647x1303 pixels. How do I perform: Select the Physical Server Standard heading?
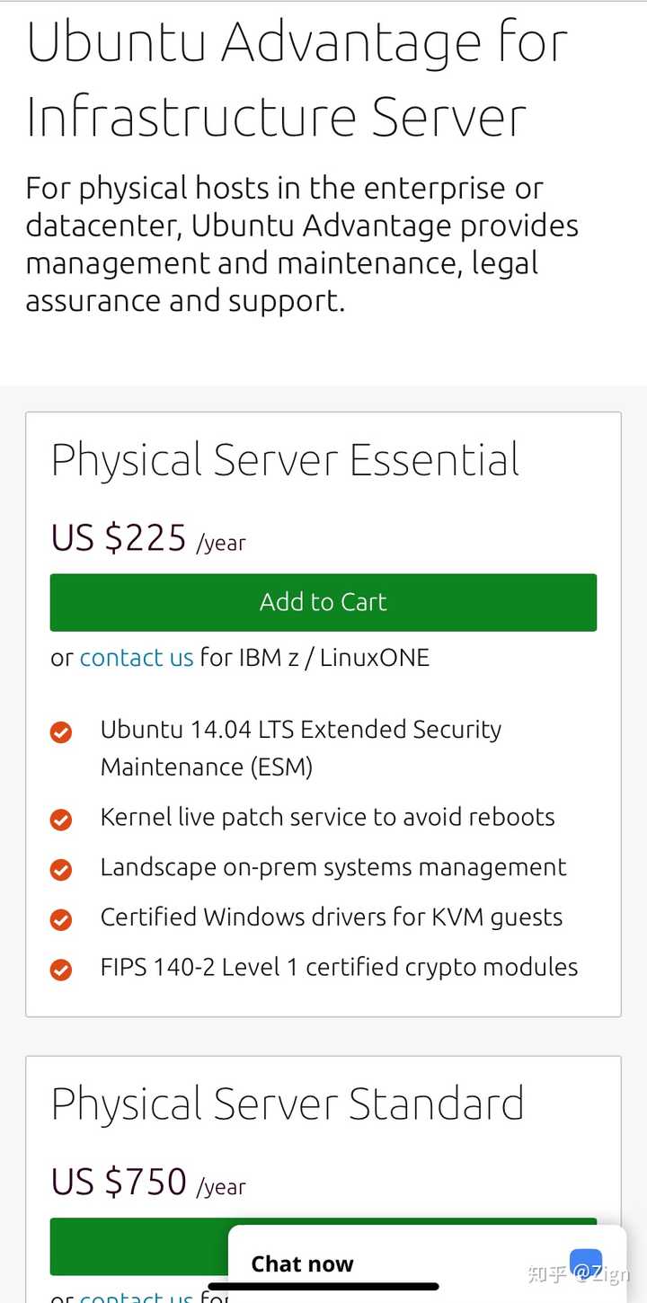point(288,1104)
